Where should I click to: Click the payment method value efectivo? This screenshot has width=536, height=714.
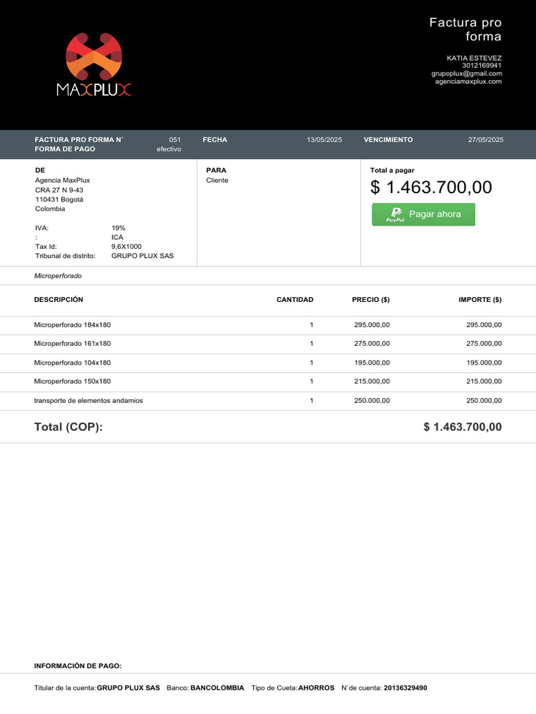point(169,149)
